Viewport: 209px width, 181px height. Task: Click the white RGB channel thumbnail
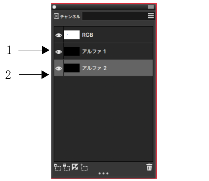[x=72, y=35]
